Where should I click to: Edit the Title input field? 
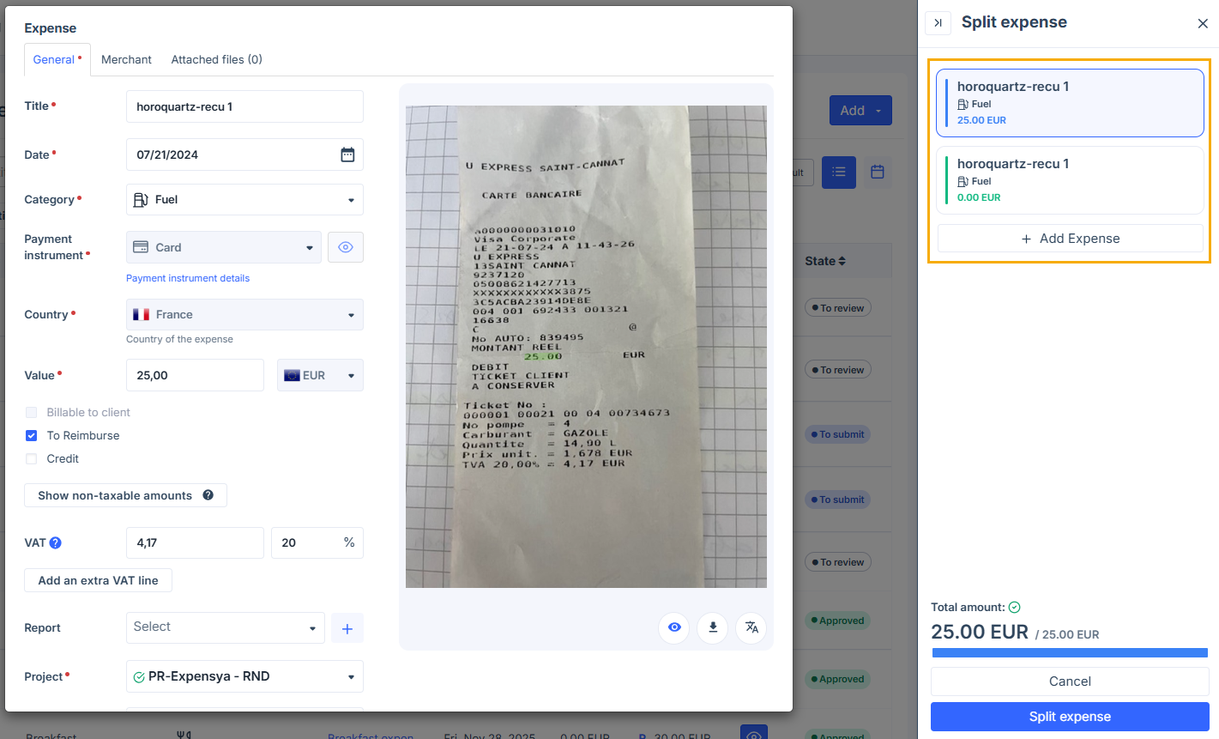pos(244,106)
